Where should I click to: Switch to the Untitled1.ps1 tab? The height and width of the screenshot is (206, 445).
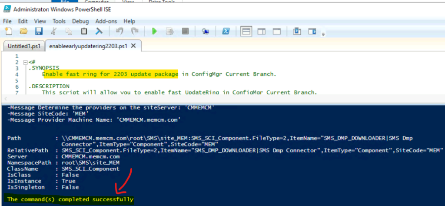tap(24, 46)
